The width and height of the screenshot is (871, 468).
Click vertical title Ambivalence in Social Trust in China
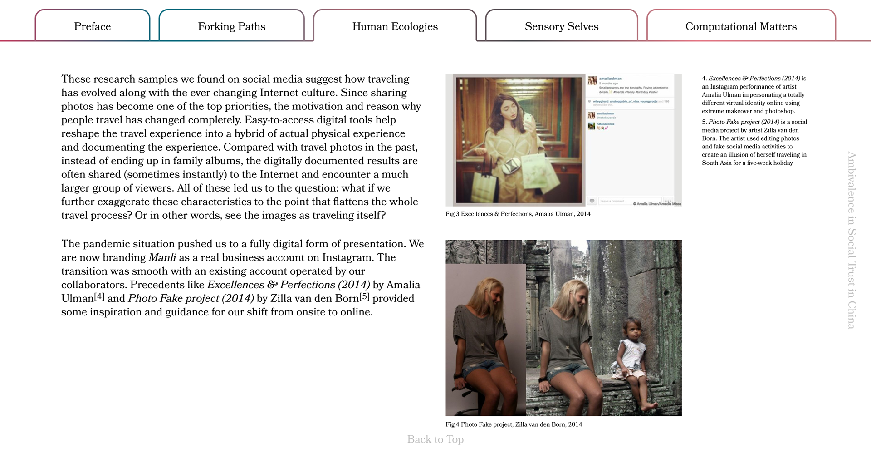coord(851,240)
